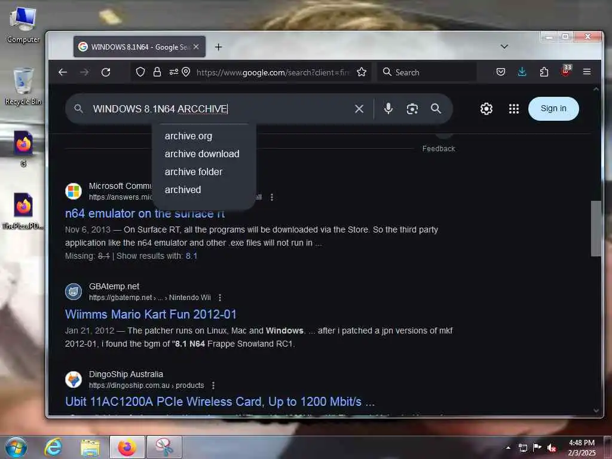Click the Feedback link
Screen dimensions: 612x459
(x=439, y=149)
